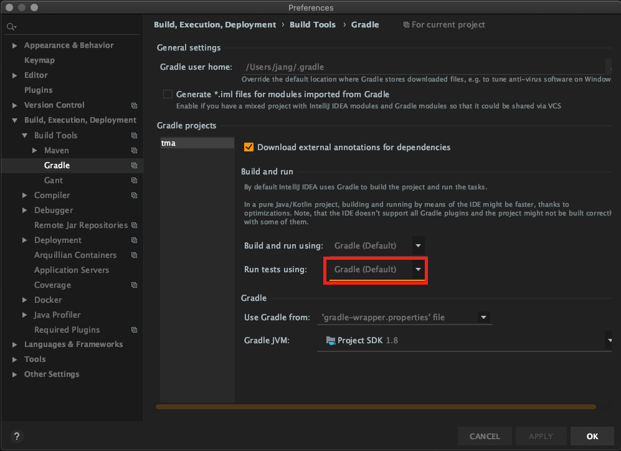Uncheck Download external annotations for dependencies
This screenshot has width=621, height=451.
(x=249, y=147)
